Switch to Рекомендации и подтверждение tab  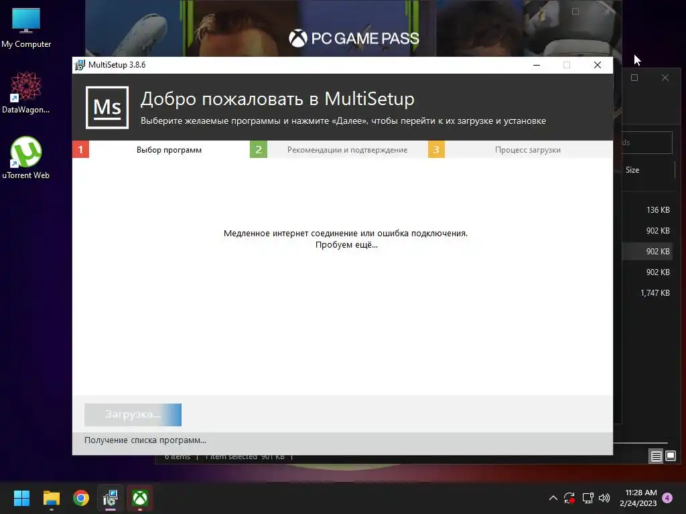(347, 150)
